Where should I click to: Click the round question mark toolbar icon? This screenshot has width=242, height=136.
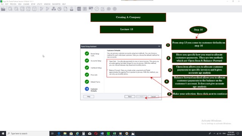115,9
